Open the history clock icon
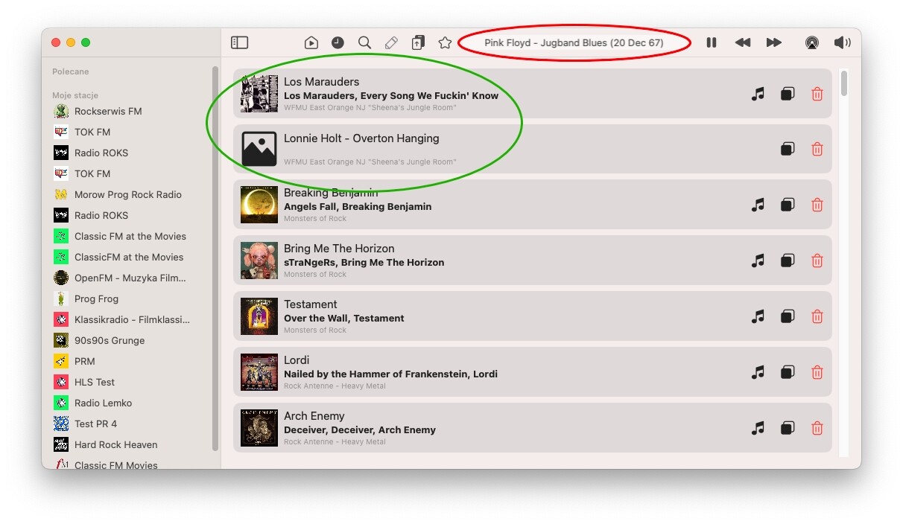The height and width of the screenshot is (524, 903). pyautogui.click(x=338, y=42)
